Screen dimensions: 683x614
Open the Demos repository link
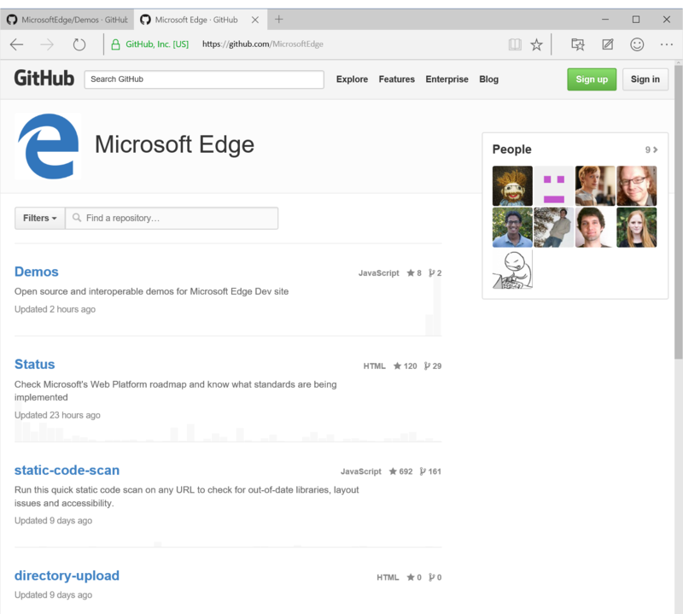click(x=37, y=272)
